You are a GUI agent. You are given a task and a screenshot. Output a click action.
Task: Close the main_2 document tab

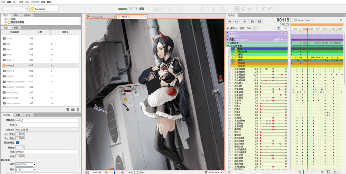[145, 17]
